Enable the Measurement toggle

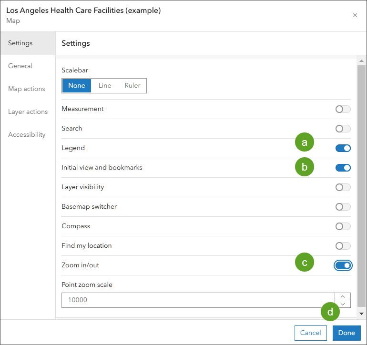tap(343, 109)
